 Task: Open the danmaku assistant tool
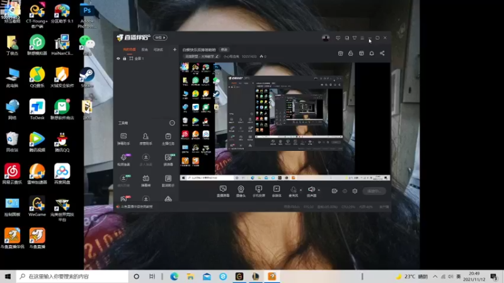123,139
